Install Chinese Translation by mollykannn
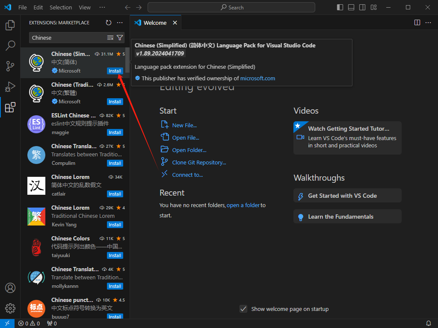 pyautogui.click(x=115, y=286)
